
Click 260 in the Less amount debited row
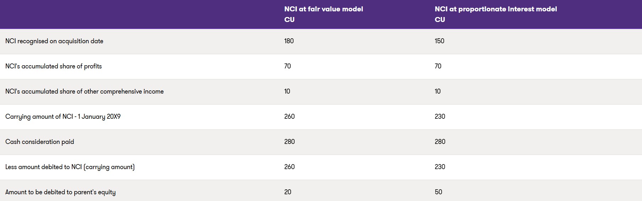click(290, 167)
